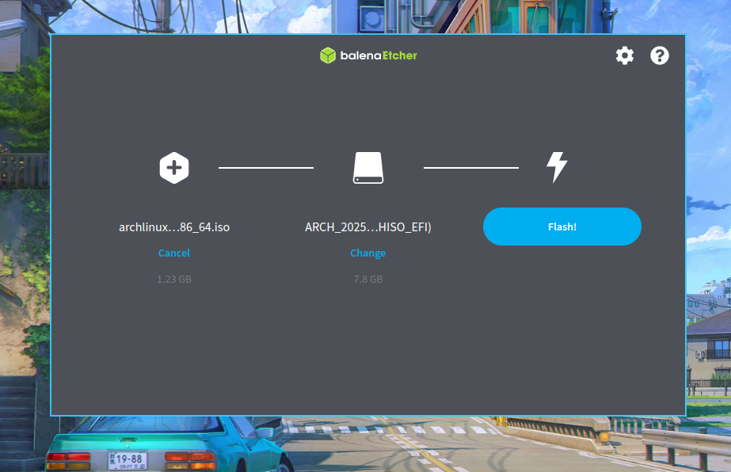Image resolution: width=731 pixels, height=472 pixels.
Task: Click the green "Etcher" logo text
Action: pyautogui.click(x=400, y=55)
